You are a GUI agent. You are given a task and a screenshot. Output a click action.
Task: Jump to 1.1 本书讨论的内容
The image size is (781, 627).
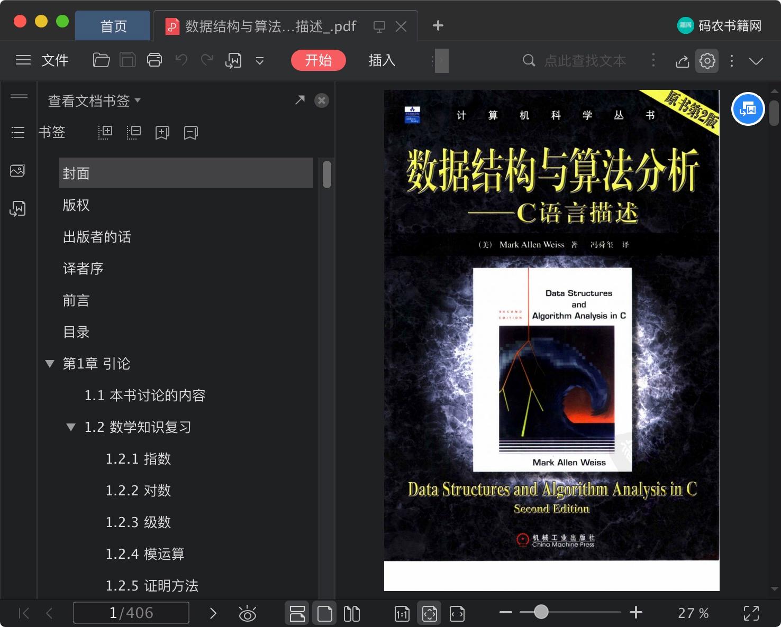click(x=145, y=395)
